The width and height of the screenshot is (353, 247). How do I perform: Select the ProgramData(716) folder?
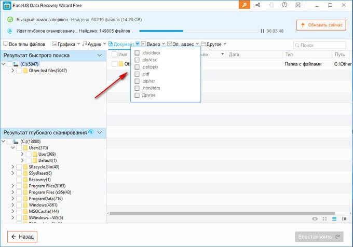(x=46, y=199)
